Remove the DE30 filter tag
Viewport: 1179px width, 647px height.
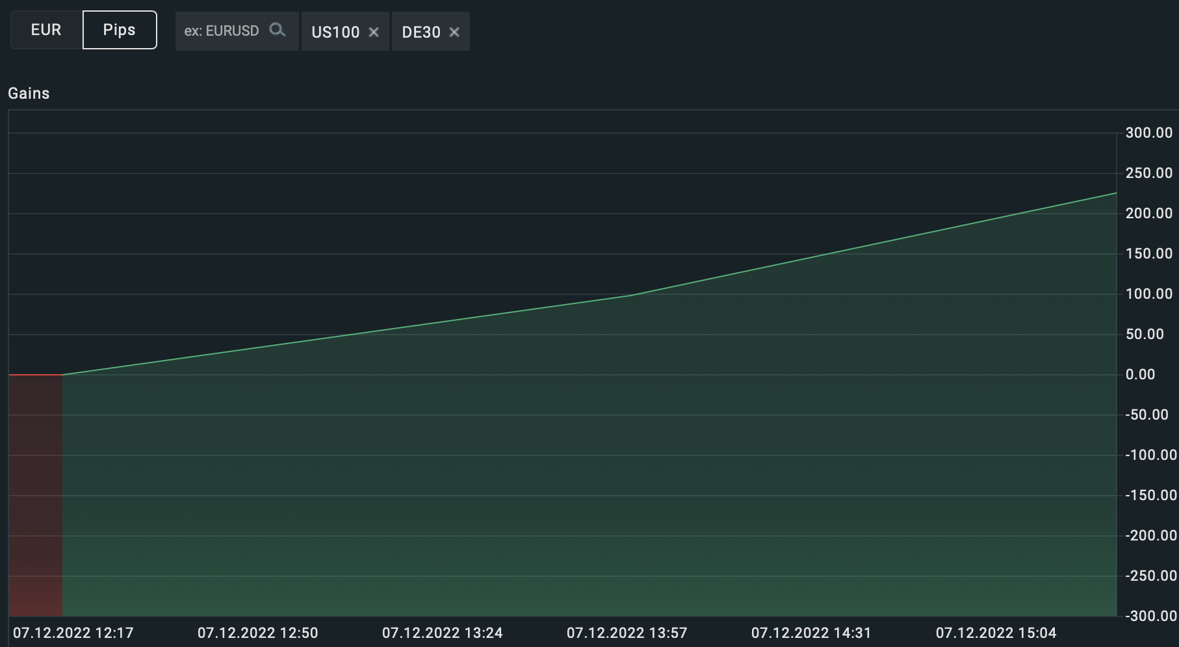(x=454, y=32)
